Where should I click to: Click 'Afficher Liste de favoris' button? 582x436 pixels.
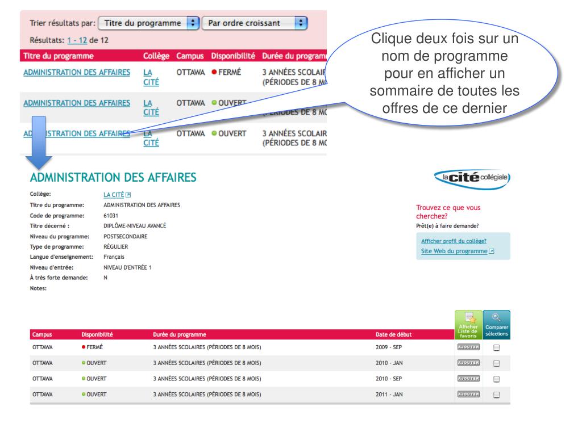468,325
